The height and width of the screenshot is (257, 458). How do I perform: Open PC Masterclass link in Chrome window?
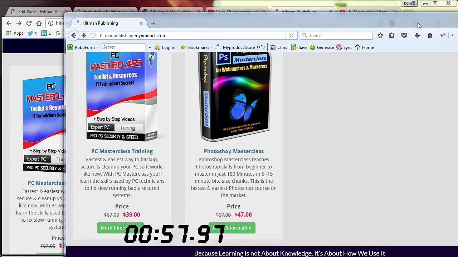pyautogui.click(x=46, y=183)
